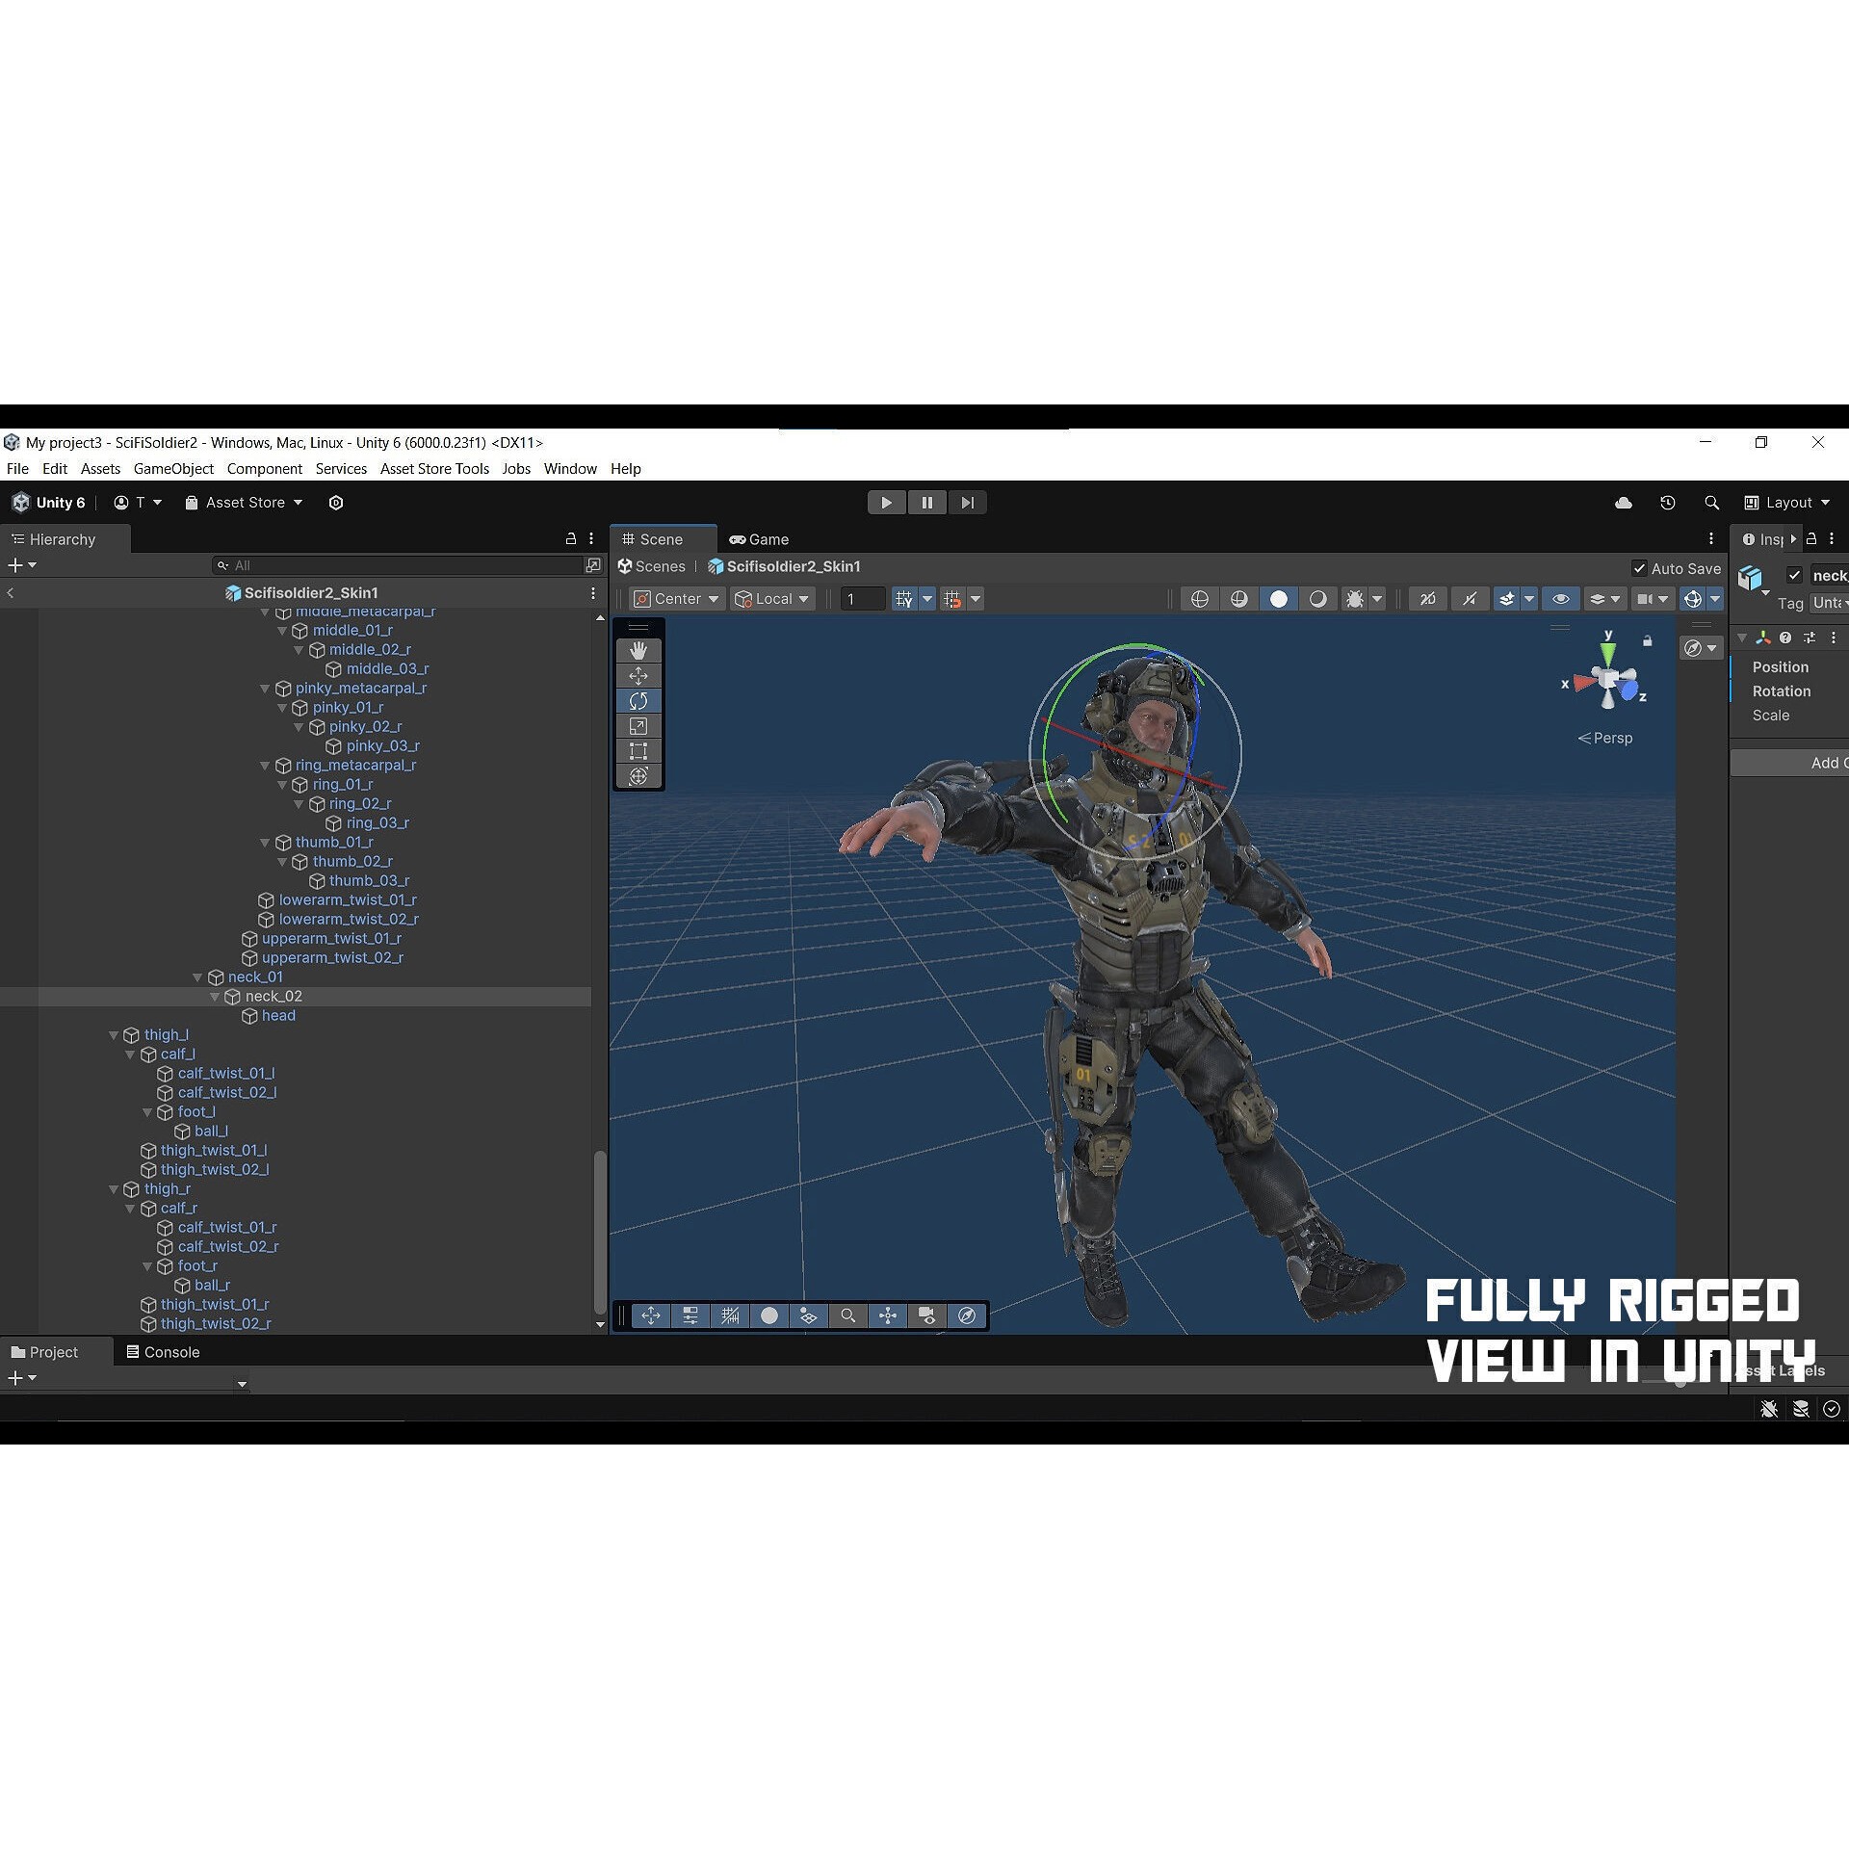Toggle scene lighting icon
Viewport: 1849px width, 1849px height.
pos(1470,599)
